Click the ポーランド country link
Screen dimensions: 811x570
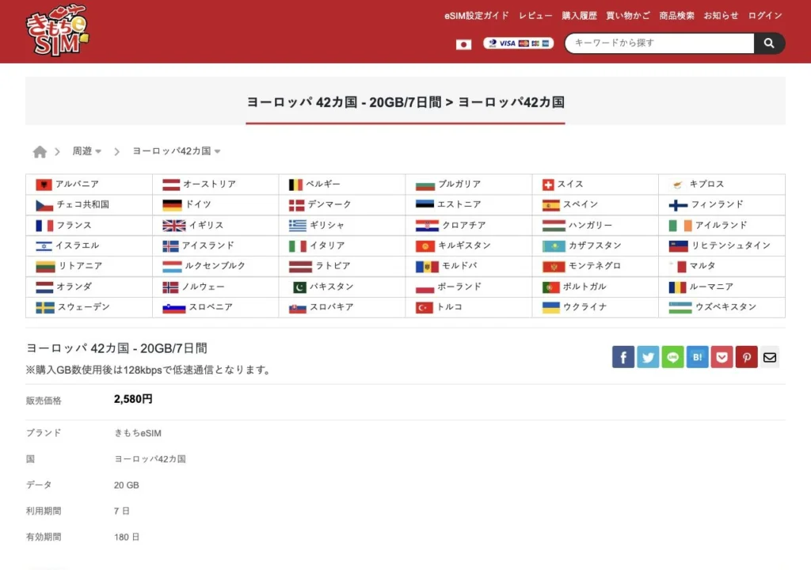pos(459,286)
